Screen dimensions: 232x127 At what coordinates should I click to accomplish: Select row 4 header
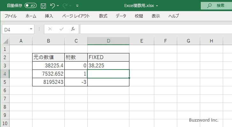[x=5, y=74]
